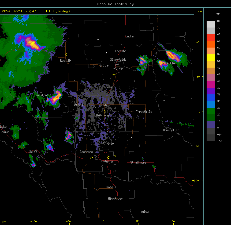The image size is (231, 225).
Task: Select the magenta 39-42 dBZ legend swatch
Action: [211, 84]
